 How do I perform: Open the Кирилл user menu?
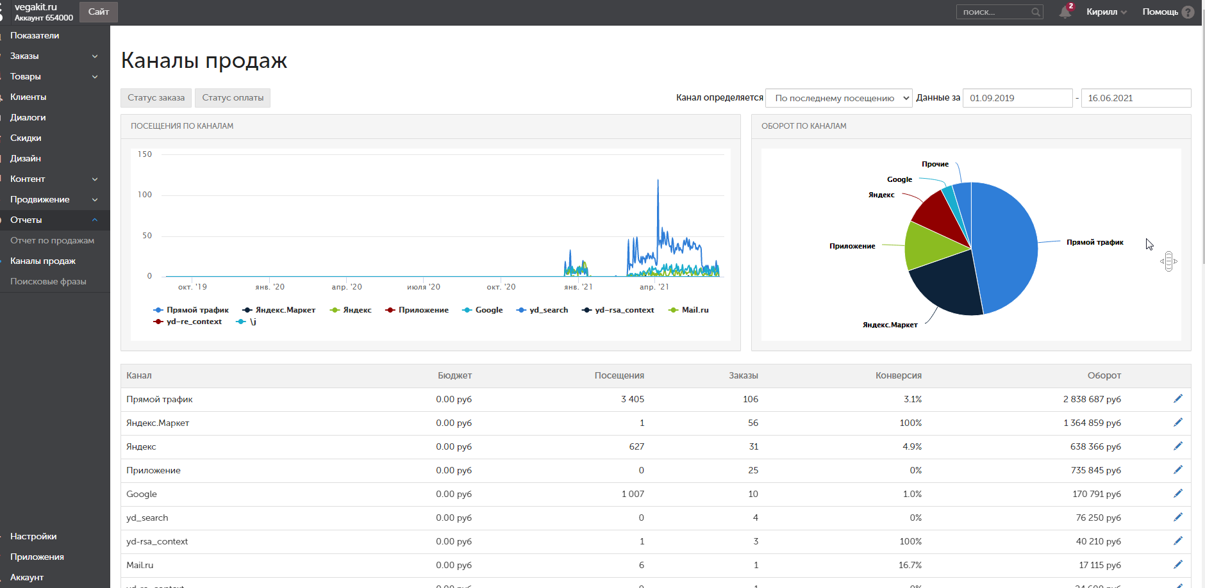coord(1106,12)
